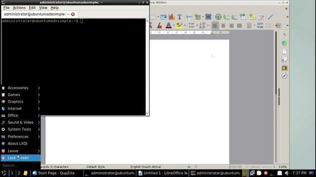Open the sidebar Navigator compass icon

tap(284, 76)
